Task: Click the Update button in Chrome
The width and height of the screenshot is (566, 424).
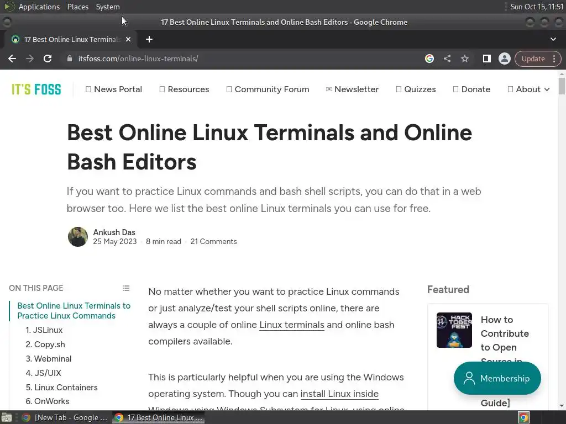Action: (533, 59)
